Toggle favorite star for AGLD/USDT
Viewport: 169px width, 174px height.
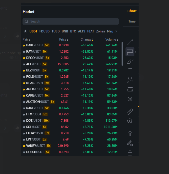pyautogui.click(x=24, y=89)
